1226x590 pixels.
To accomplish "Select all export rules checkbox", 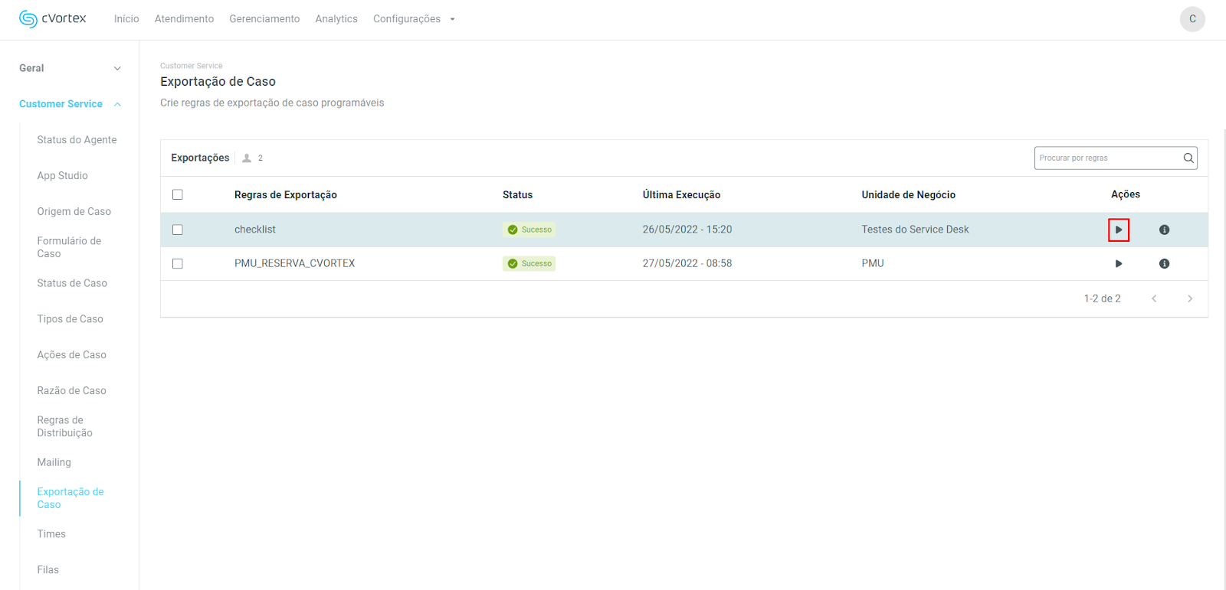I will 178,194.
